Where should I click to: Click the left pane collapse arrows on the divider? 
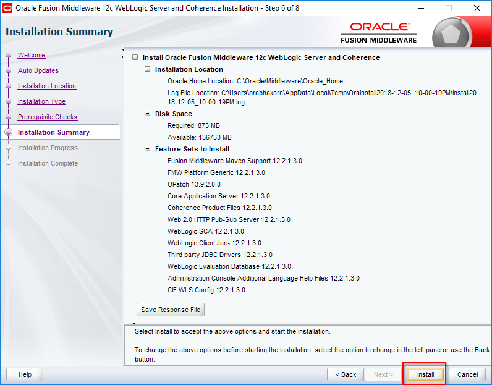click(x=122, y=53)
